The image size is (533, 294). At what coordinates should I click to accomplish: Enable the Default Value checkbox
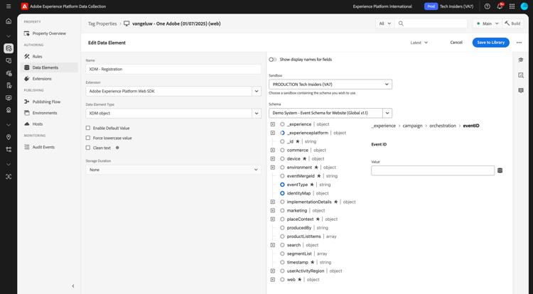pyautogui.click(x=88, y=128)
